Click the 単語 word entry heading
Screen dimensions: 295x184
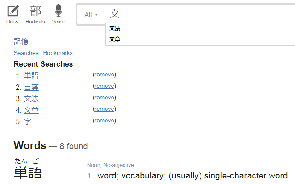click(28, 172)
